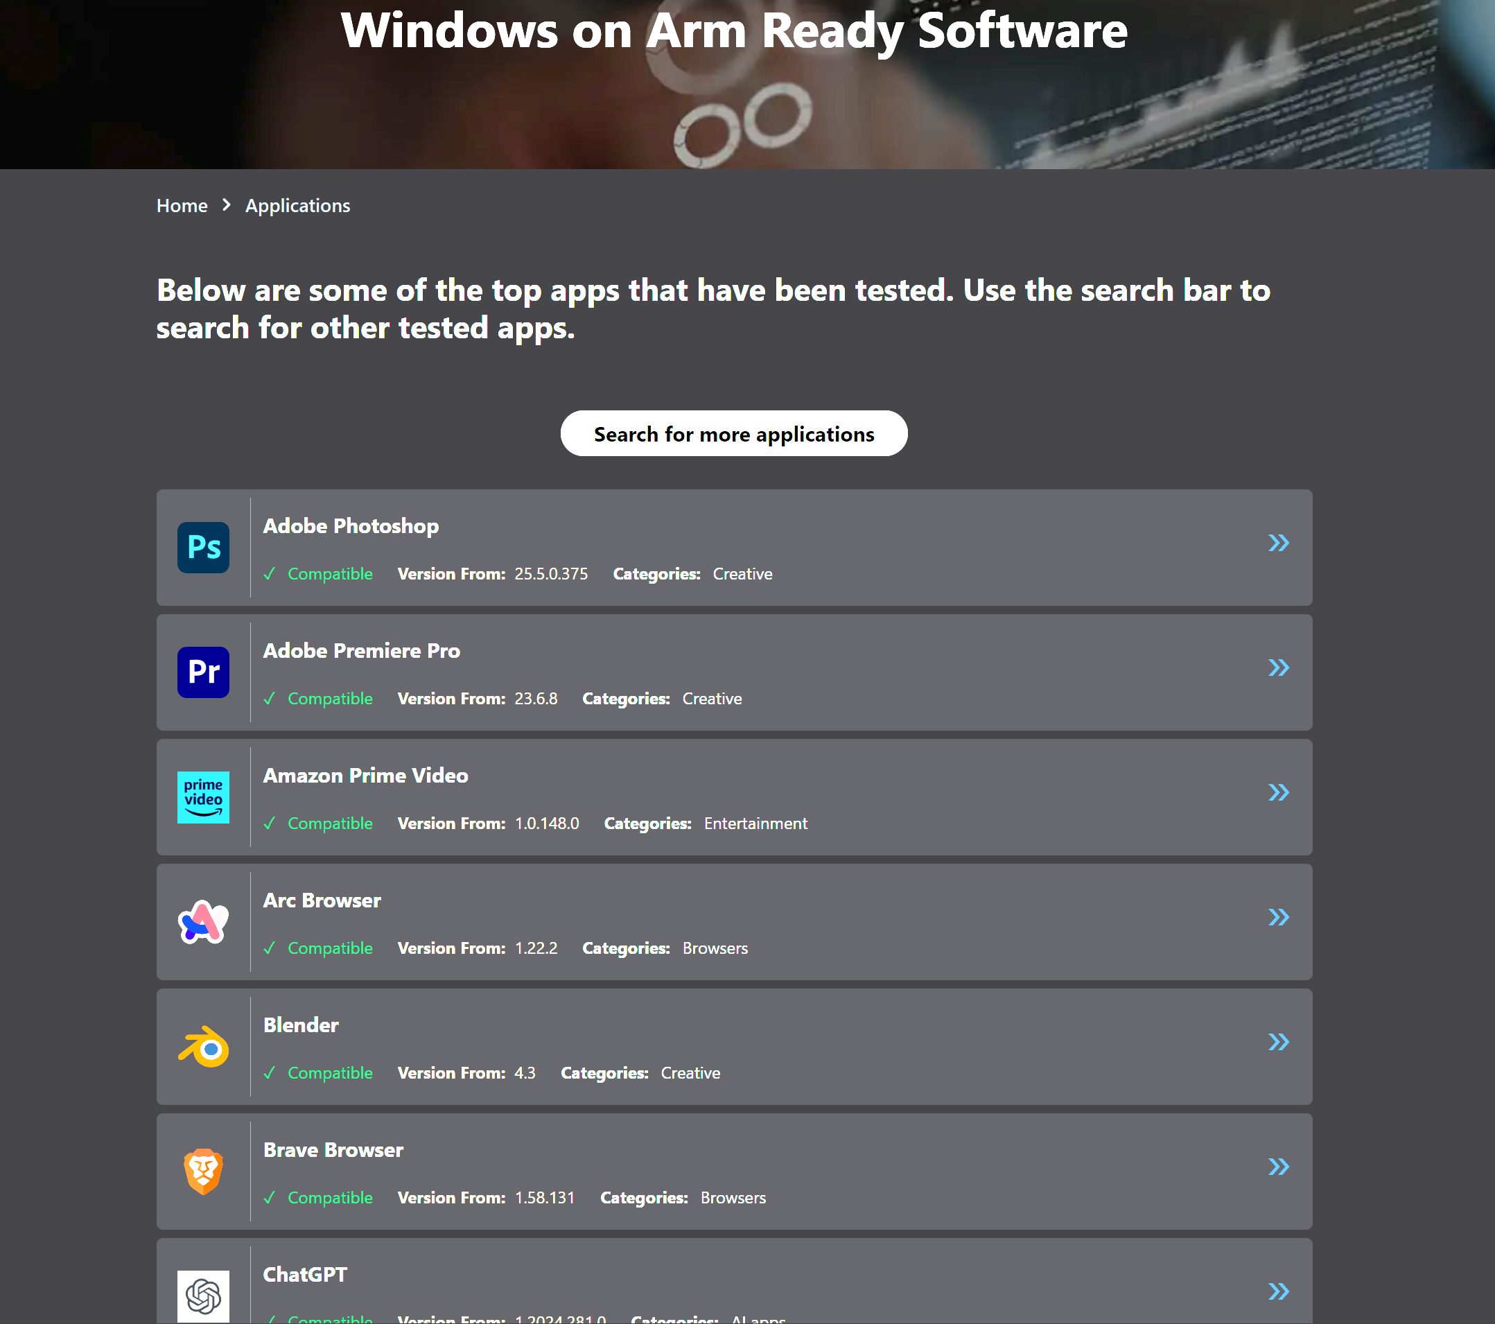
Task: Click the breadcrumb chevron separator after Home
Action: tap(227, 206)
